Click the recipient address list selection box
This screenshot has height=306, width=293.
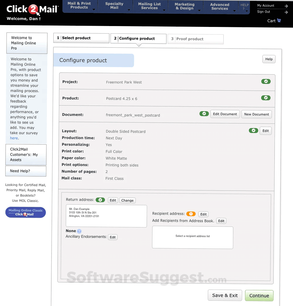click(192, 237)
